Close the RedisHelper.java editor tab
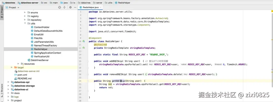 click(x=101, y=8)
